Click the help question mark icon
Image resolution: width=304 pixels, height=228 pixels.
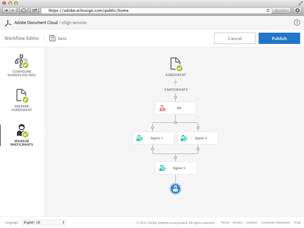[297, 23]
